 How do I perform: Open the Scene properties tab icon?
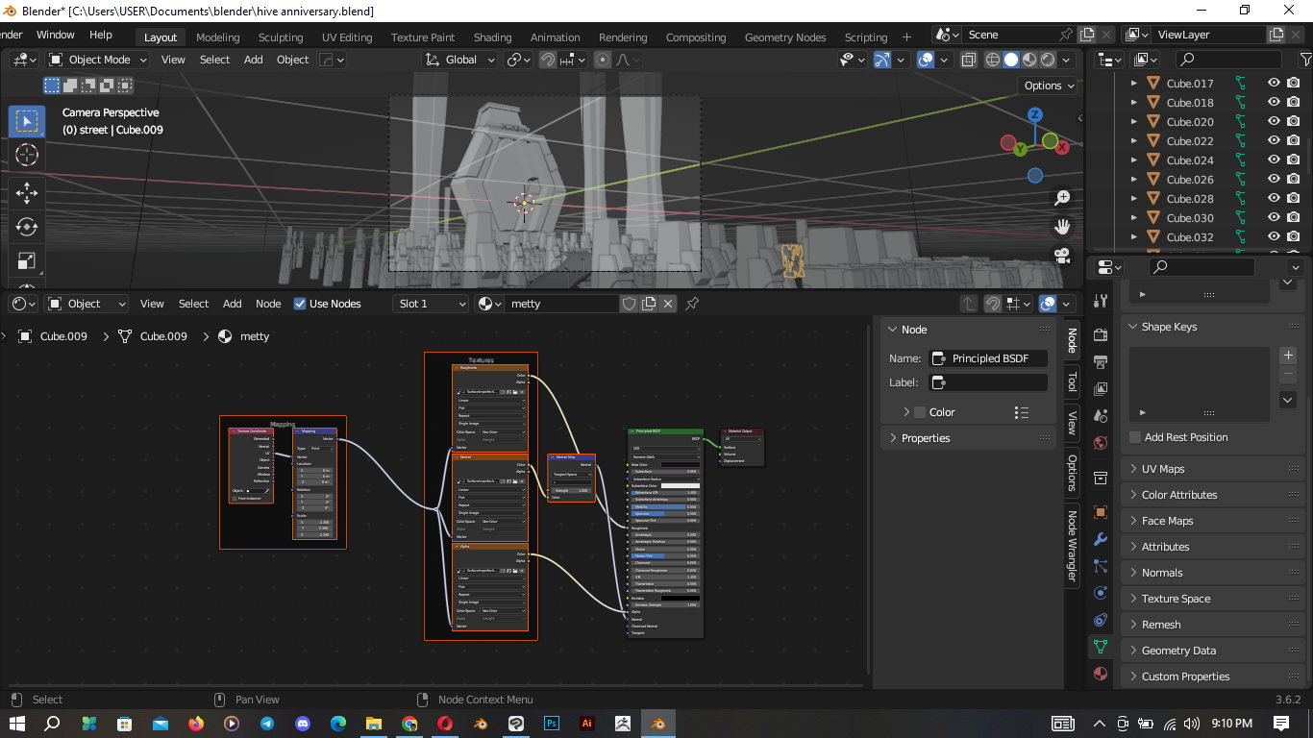1101,416
